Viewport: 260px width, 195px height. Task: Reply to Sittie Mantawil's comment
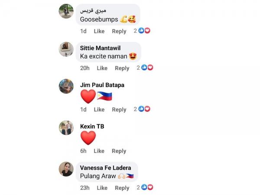[x=122, y=68]
